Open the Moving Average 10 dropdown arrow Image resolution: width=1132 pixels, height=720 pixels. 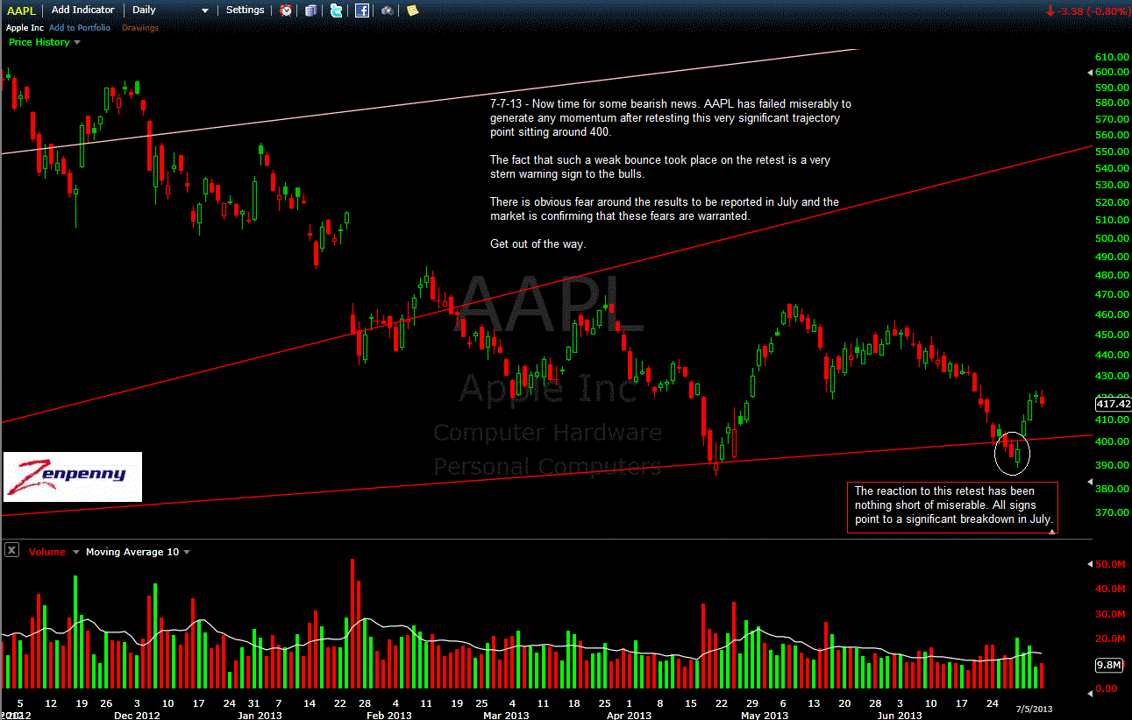(x=186, y=552)
